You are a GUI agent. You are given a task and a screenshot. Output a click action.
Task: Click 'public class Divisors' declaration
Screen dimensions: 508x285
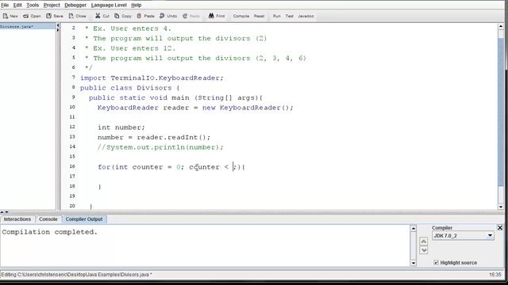[129, 88]
